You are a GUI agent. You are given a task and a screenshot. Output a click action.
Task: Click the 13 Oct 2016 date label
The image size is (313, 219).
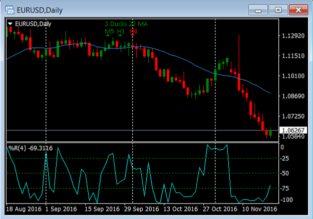[x=181, y=209]
